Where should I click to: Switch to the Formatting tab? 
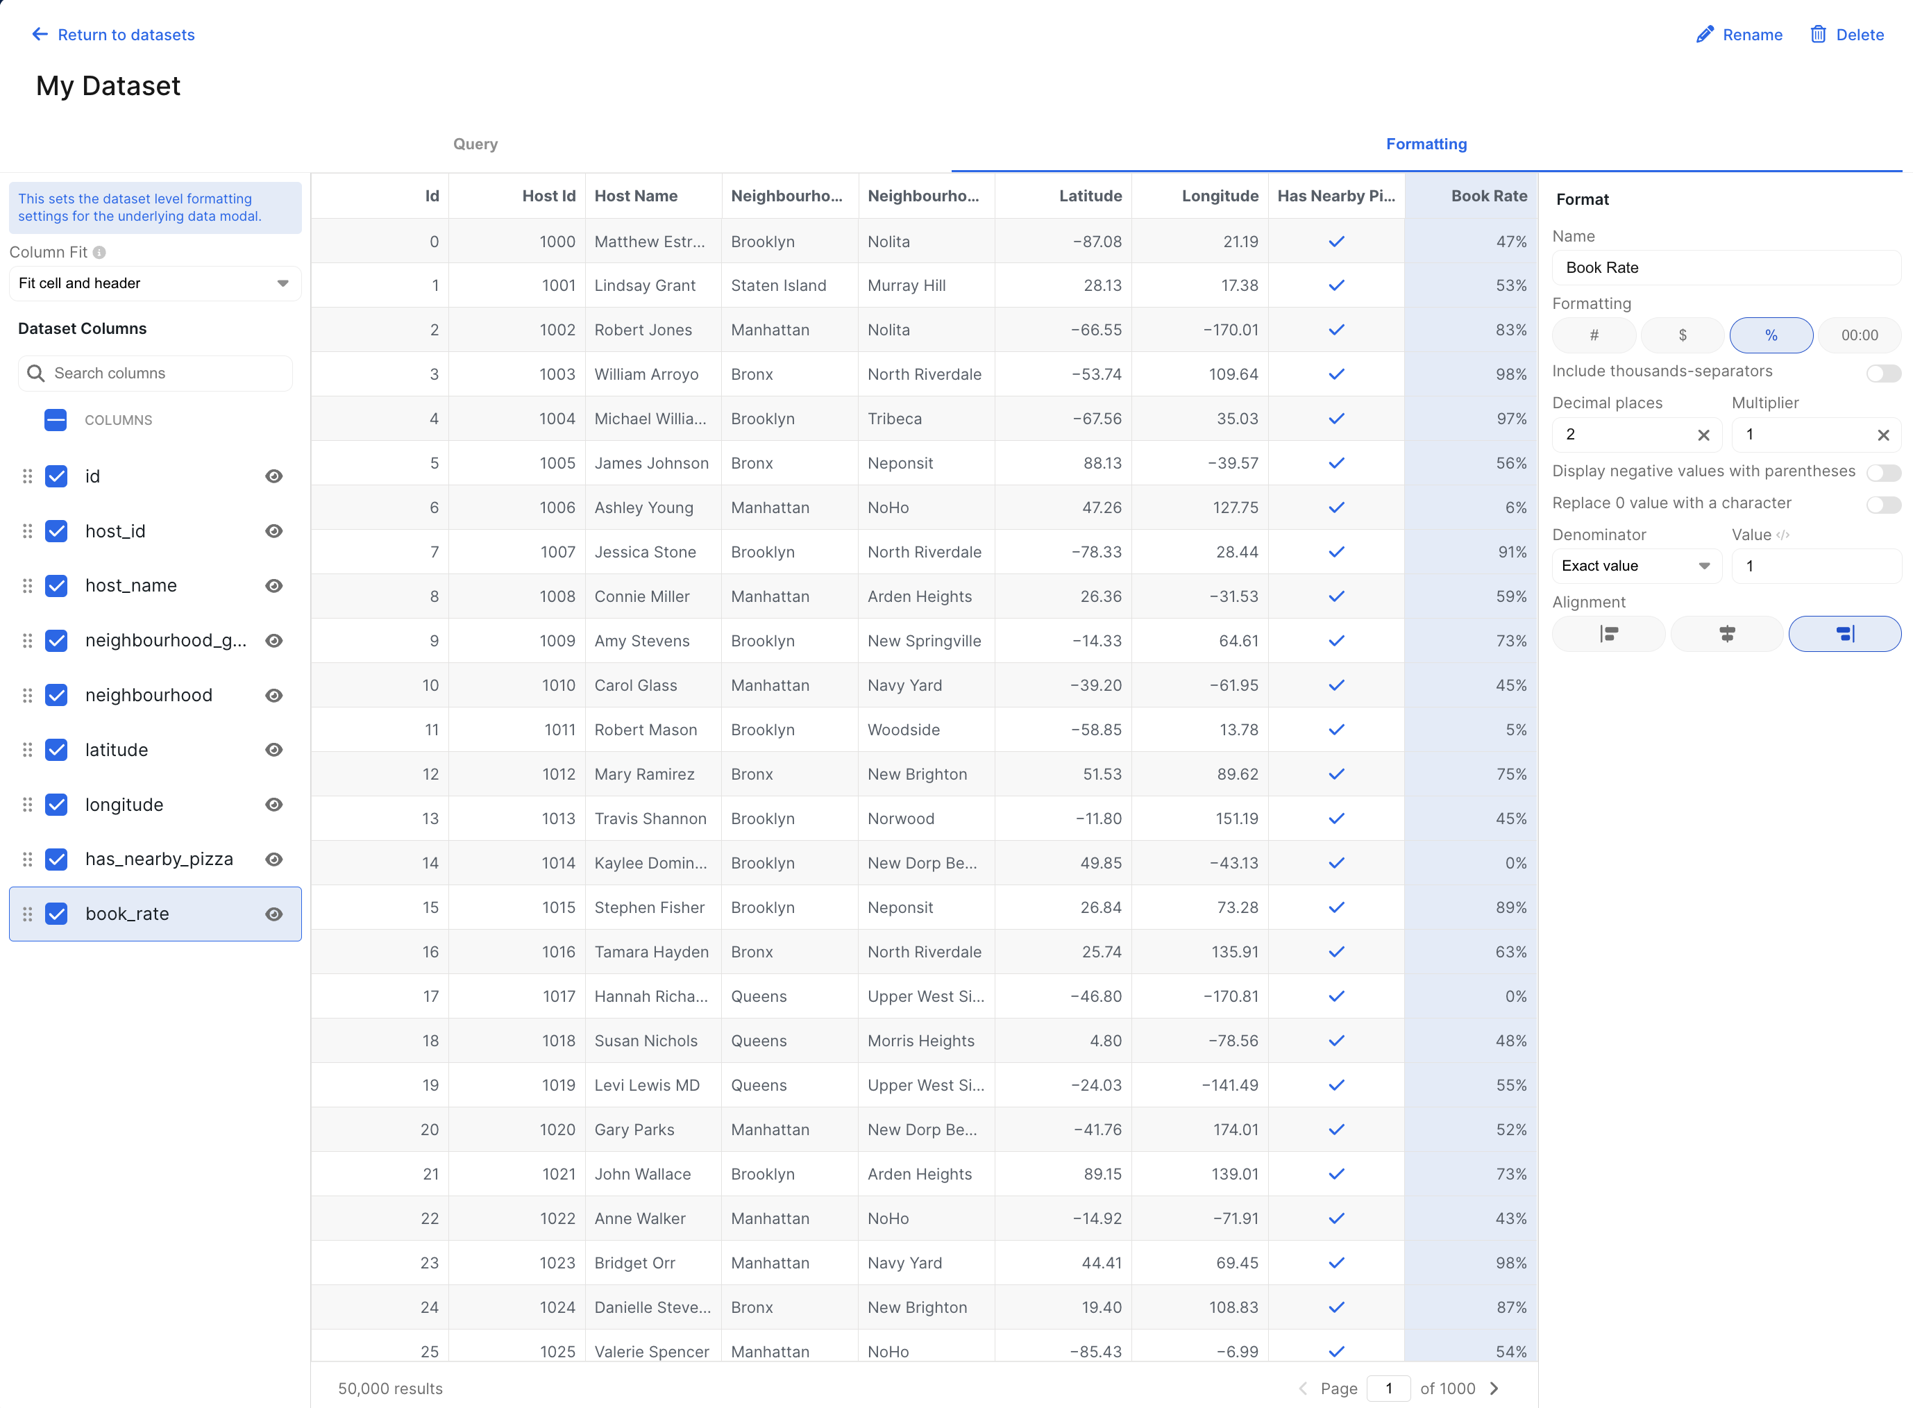pyautogui.click(x=1426, y=143)
